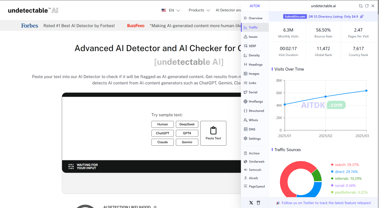Screen dimensions: 379x208
Task: Expand the Products menu
Action: 199,10
